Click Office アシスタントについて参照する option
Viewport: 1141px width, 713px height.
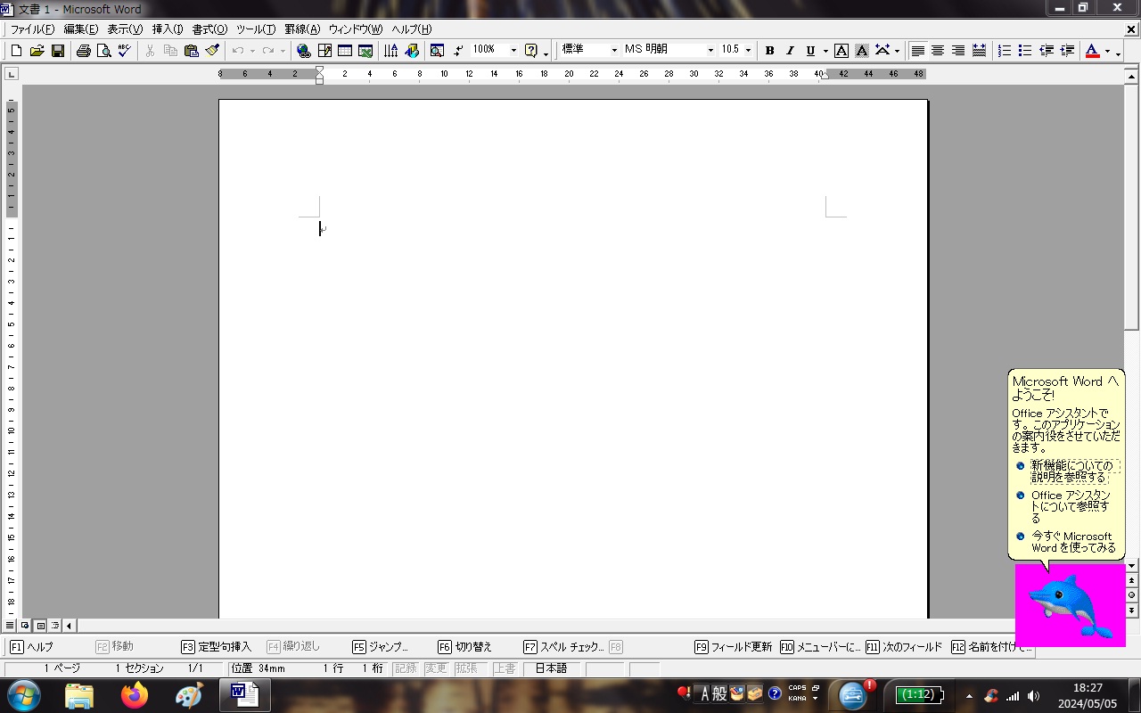click(1071, 506)
